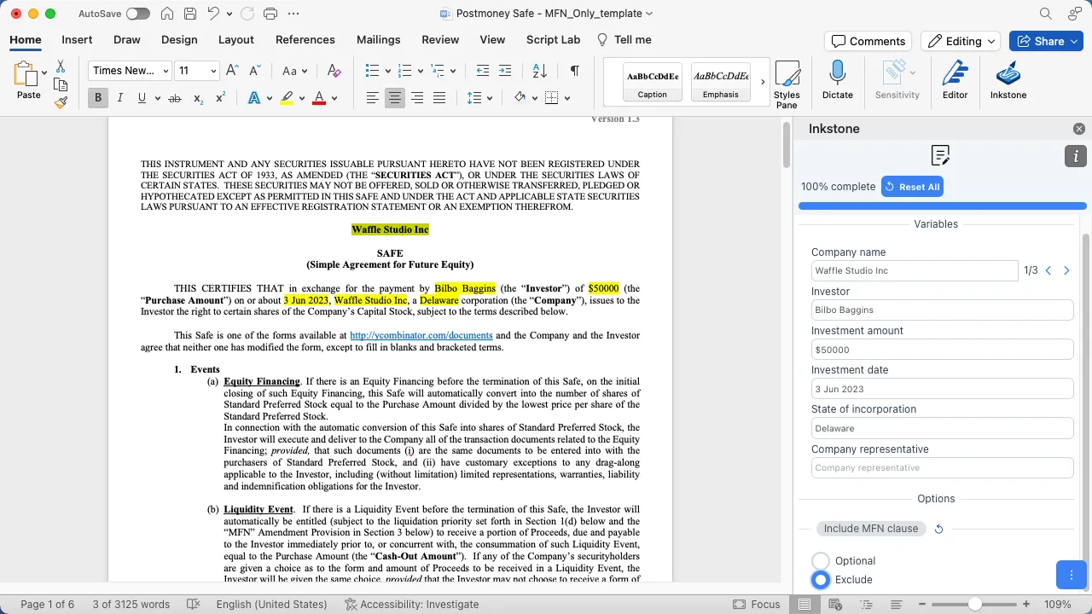Justify the text
Viewport: 1092px width, 614px height.
tap(439, 98)
